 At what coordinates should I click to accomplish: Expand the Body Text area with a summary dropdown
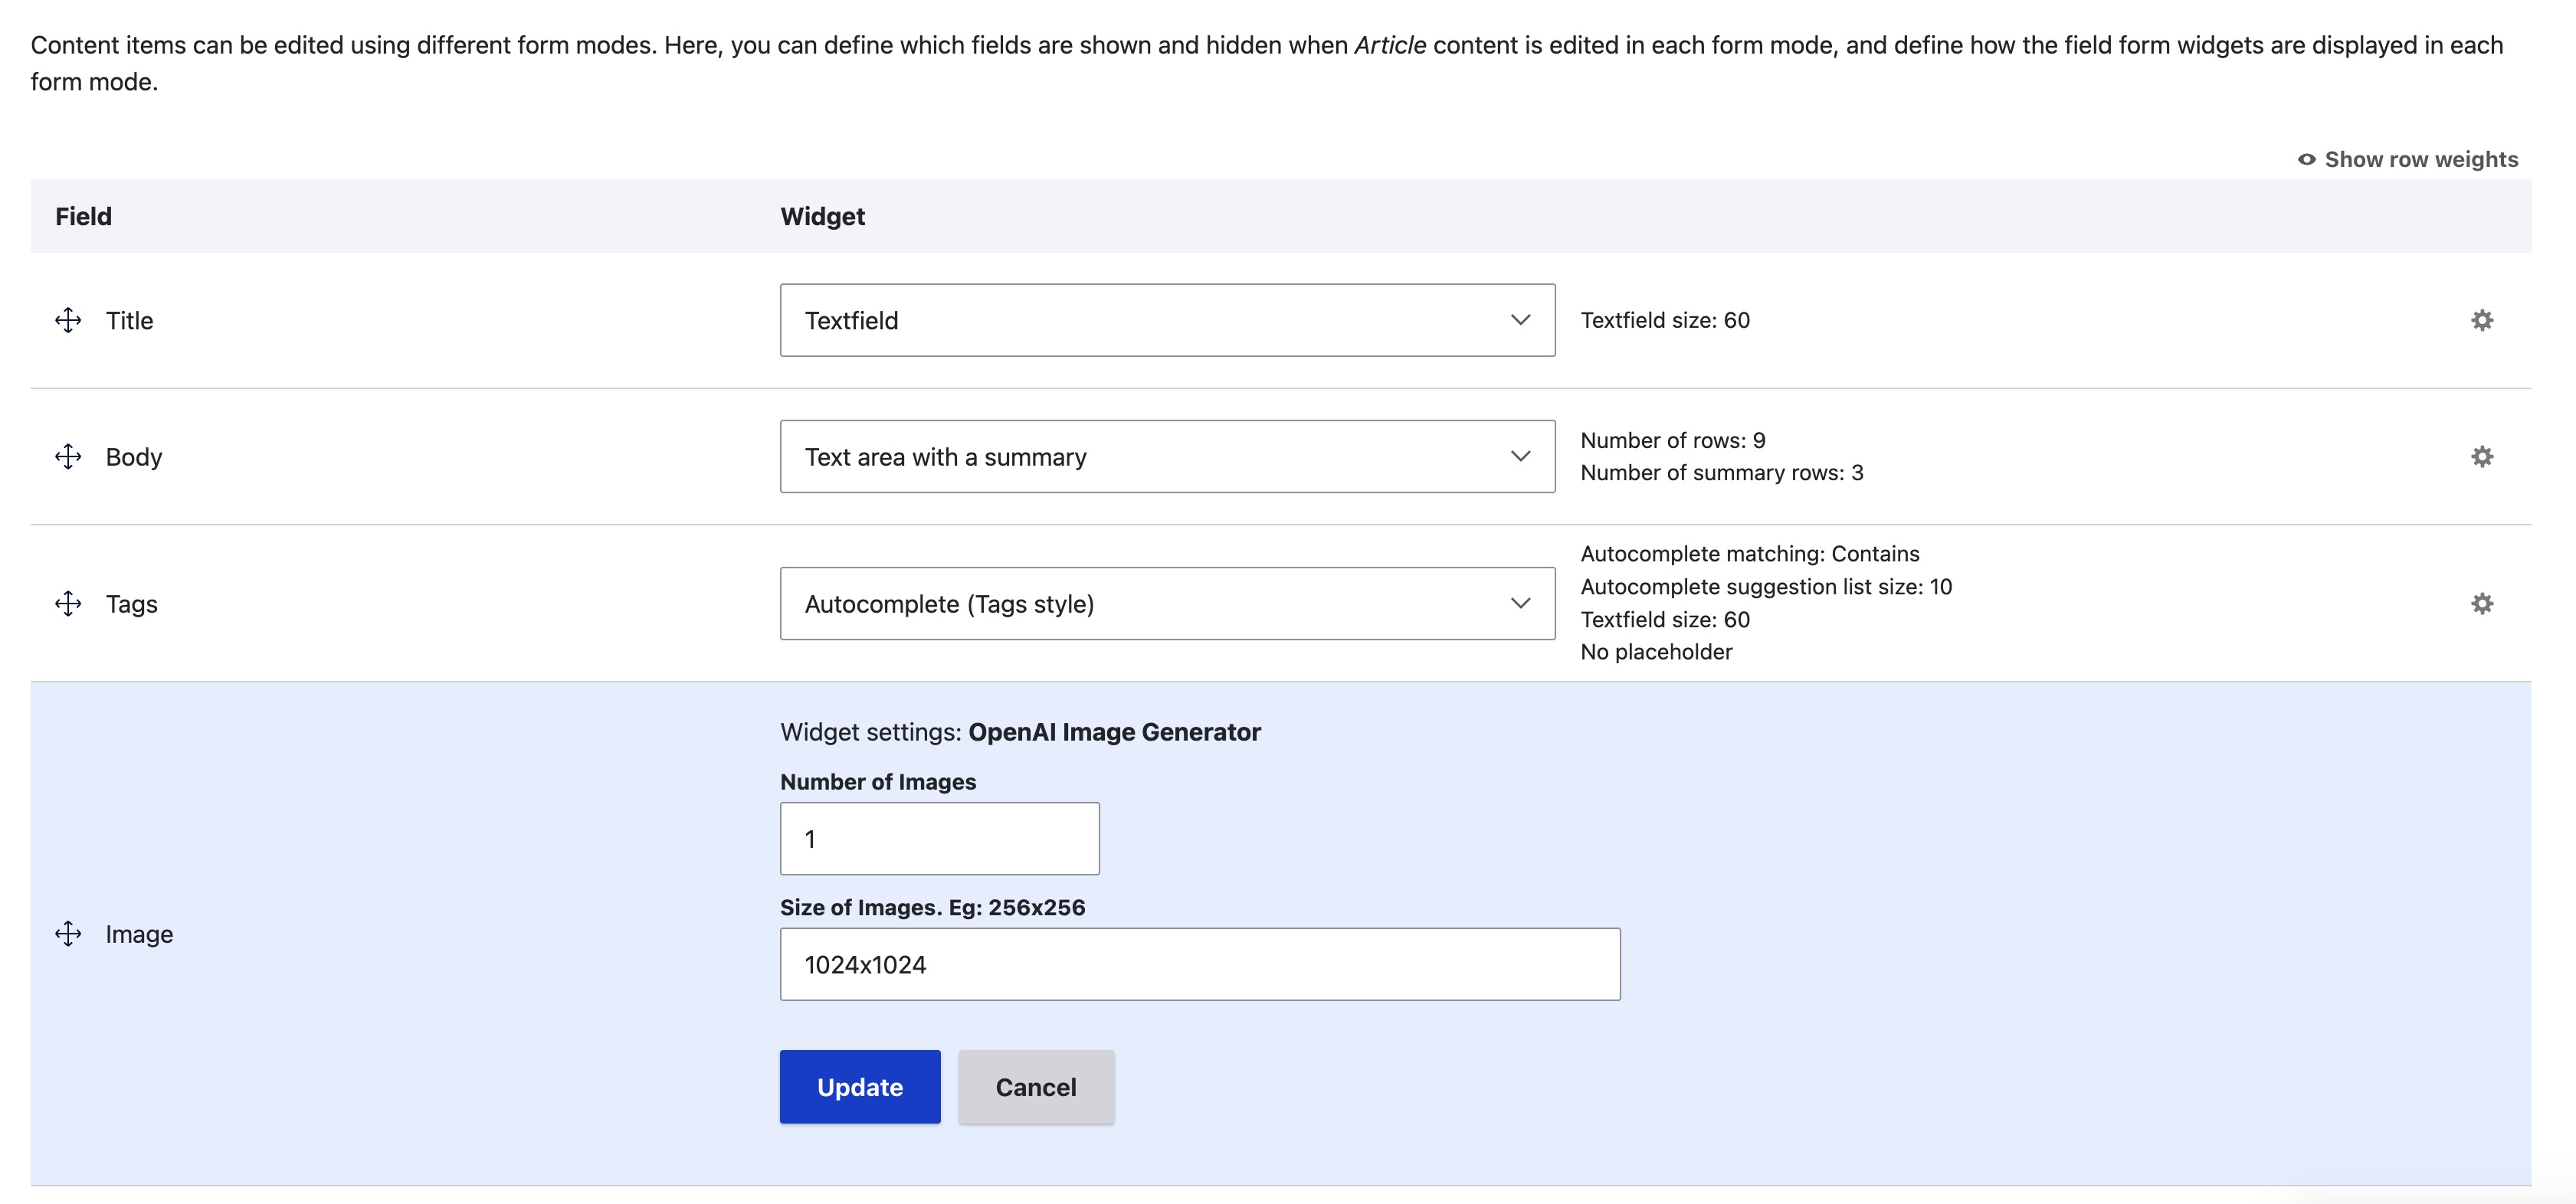pos(1166,457)
